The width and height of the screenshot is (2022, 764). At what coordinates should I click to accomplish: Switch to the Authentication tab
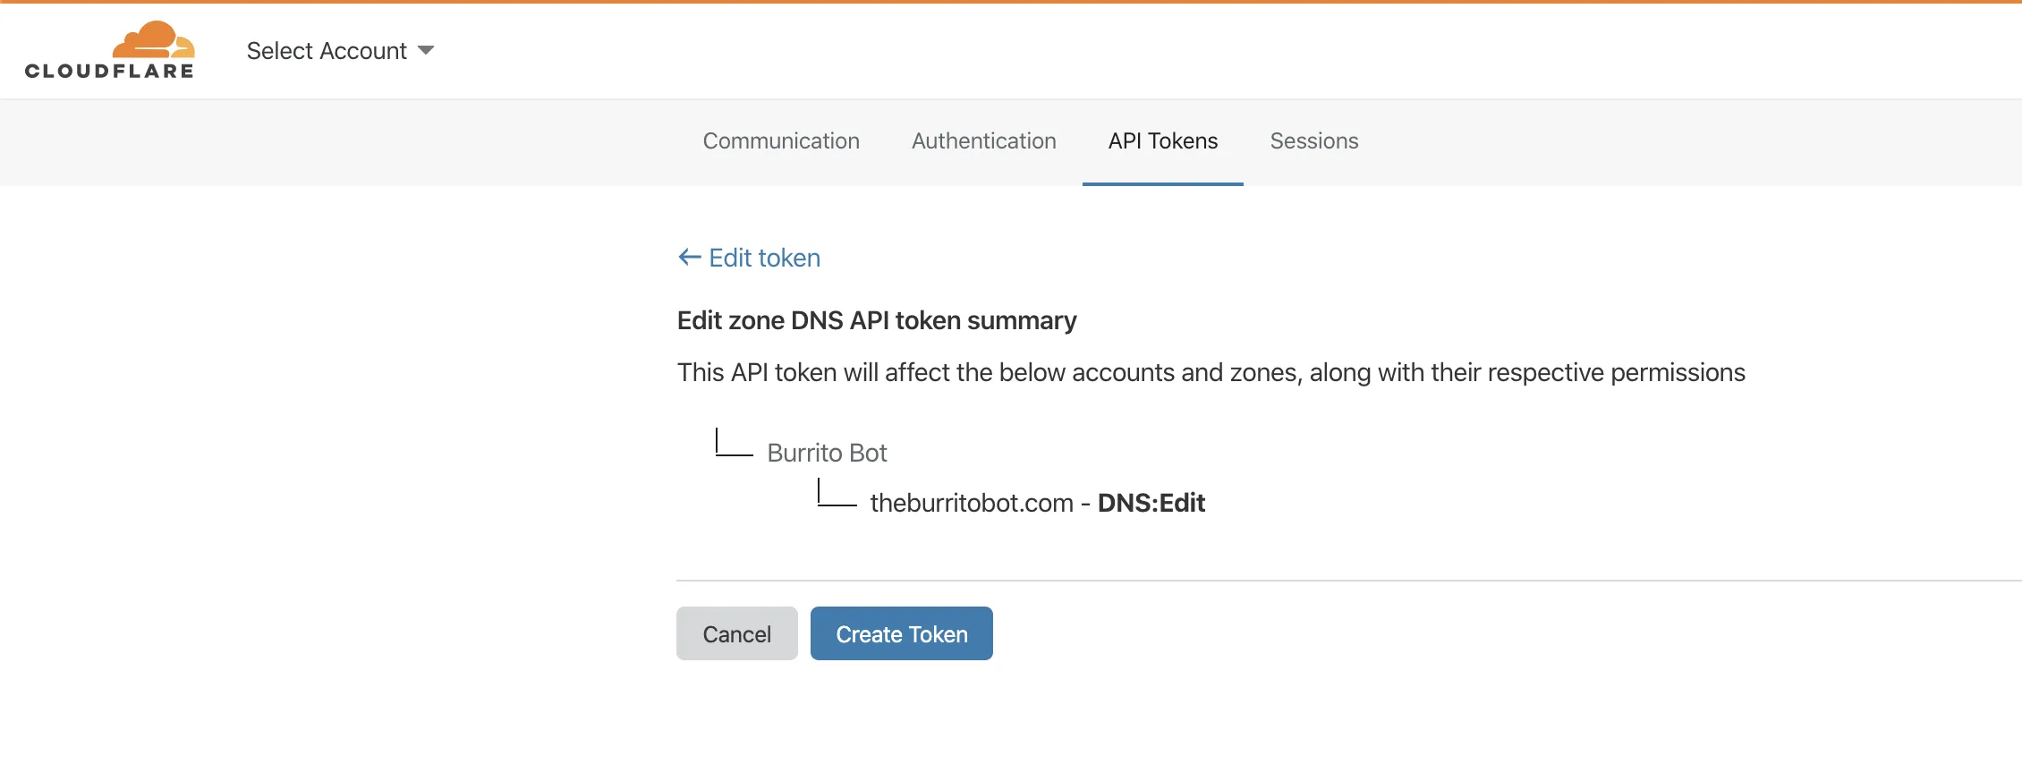point(983,141)
